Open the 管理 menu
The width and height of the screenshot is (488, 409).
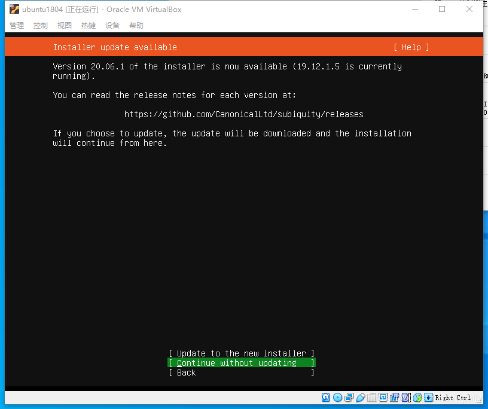pos(17,26)
